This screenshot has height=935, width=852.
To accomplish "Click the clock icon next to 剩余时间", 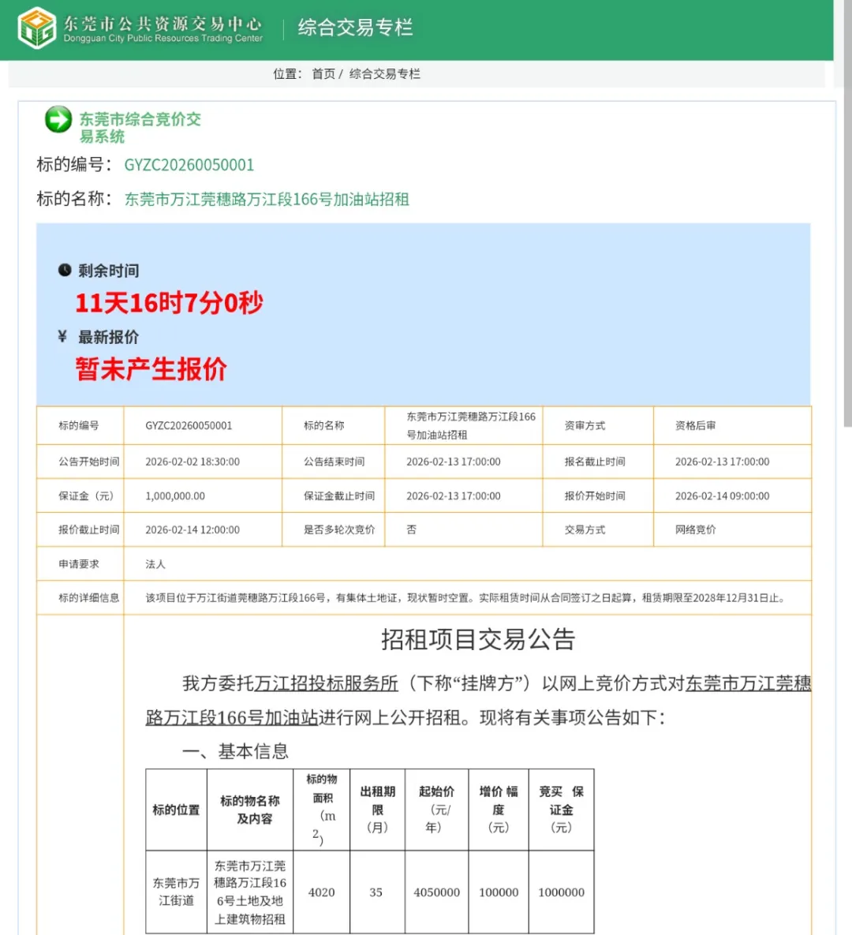I will [x=65, y=270].
